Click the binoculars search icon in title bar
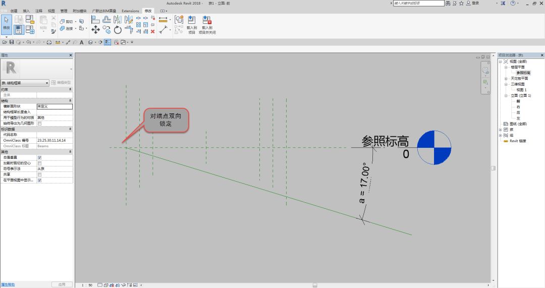545x288 pixels. (448, 3)
